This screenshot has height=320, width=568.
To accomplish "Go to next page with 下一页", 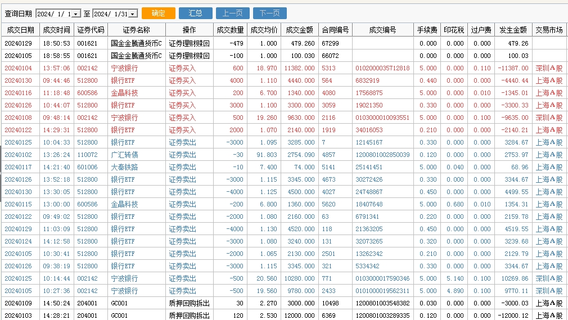I will pyautogui.click(x=269, y=13).
